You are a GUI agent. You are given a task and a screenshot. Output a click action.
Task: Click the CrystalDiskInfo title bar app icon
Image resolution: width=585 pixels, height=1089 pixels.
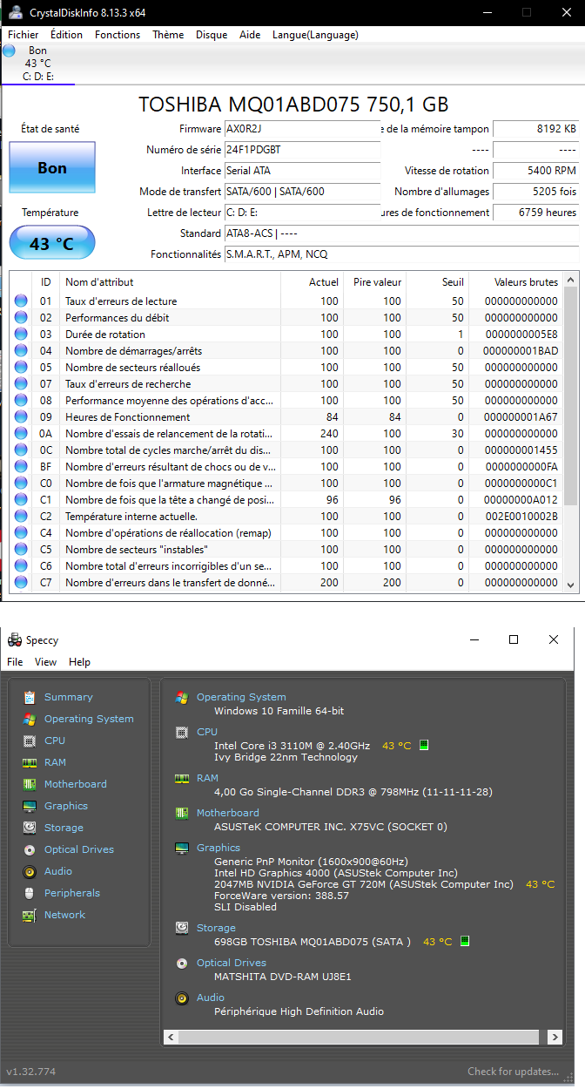coord(15,12)
